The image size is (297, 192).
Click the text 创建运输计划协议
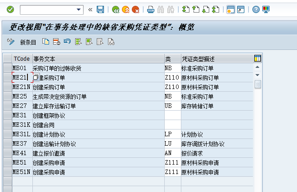pos(54,144)
